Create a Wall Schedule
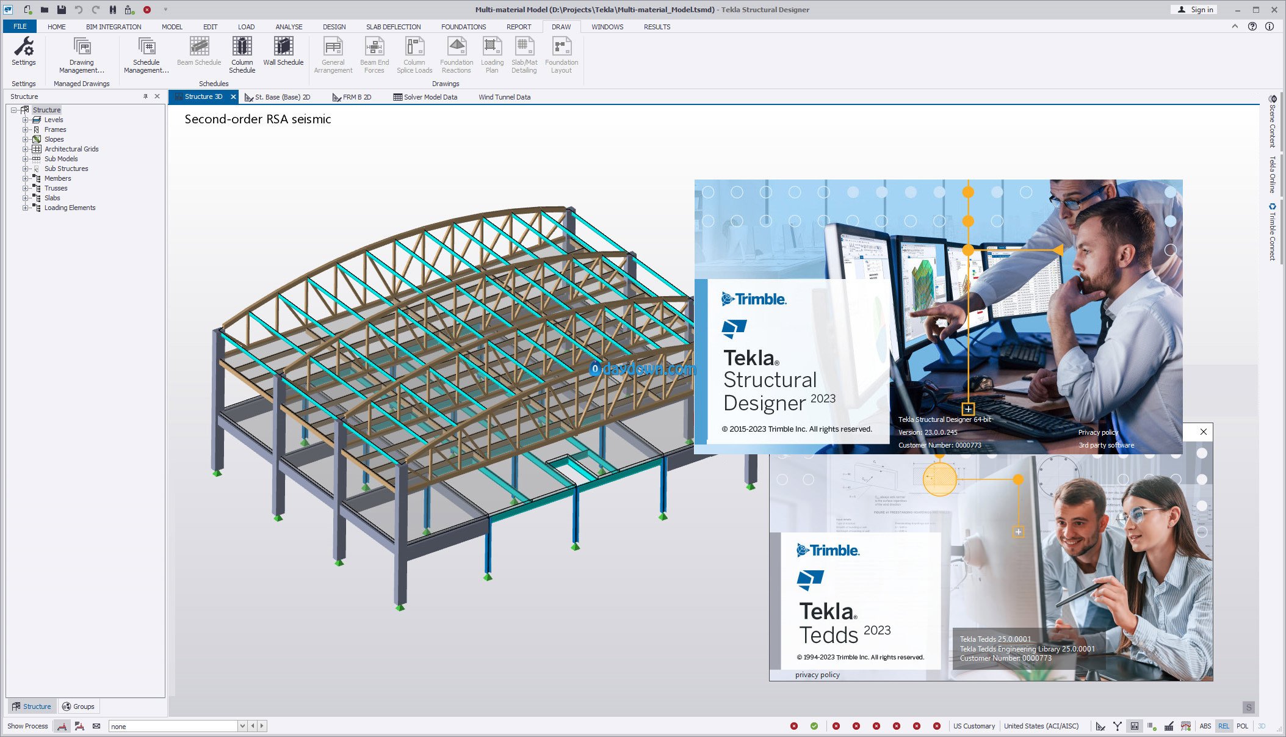The height and width of the screenshot is (737, 1286). (283, 51)
